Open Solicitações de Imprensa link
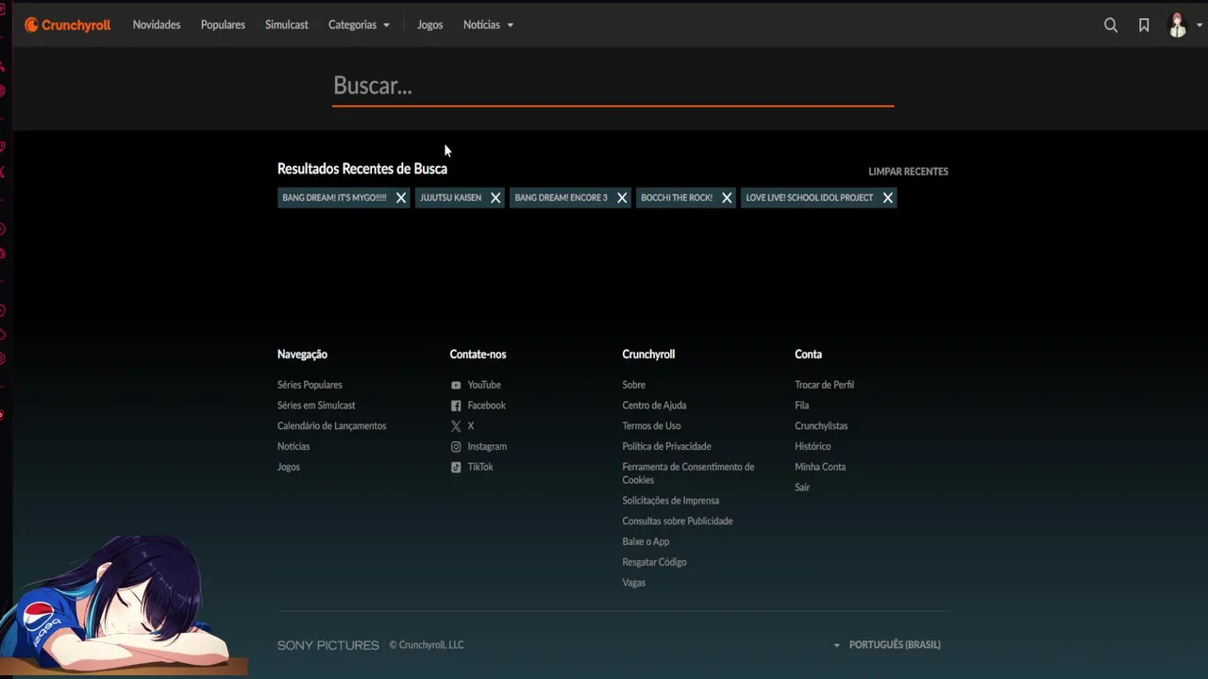The image size is (1208, 679). pos(670,501)
